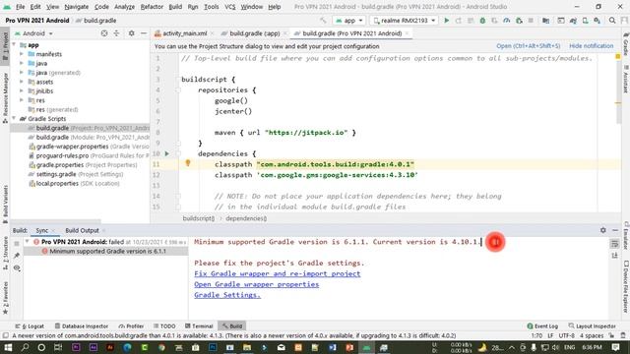Open the Logcat tool window button

30,325
